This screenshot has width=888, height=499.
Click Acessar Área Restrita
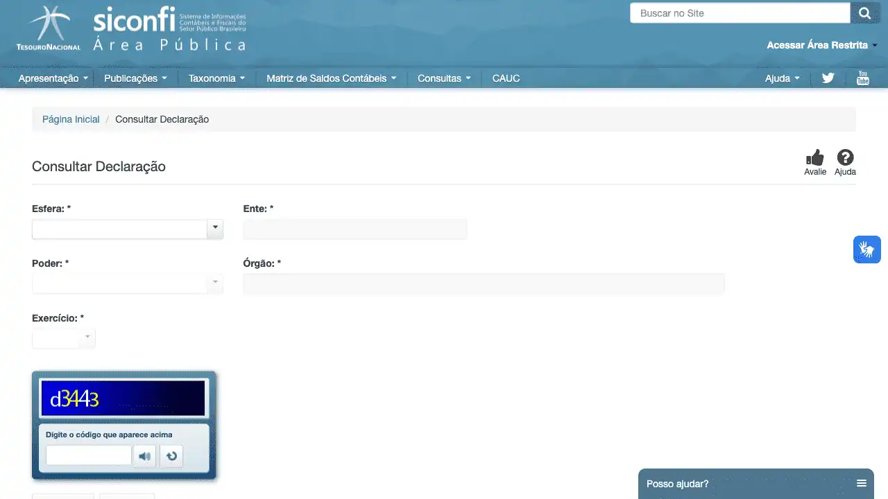[x=819, y=45]
